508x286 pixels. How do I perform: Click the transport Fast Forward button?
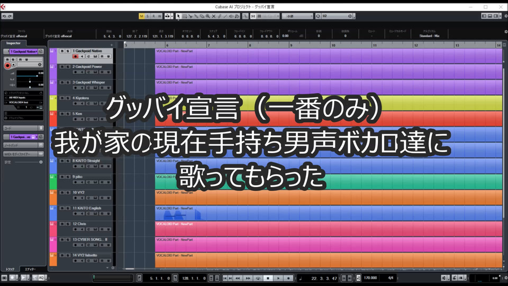(x=248, y=278)
